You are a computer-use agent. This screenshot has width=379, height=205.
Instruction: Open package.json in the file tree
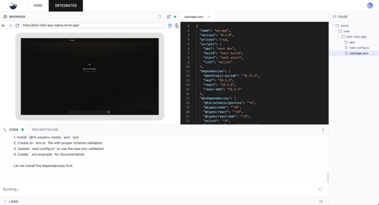pos(359,54)
